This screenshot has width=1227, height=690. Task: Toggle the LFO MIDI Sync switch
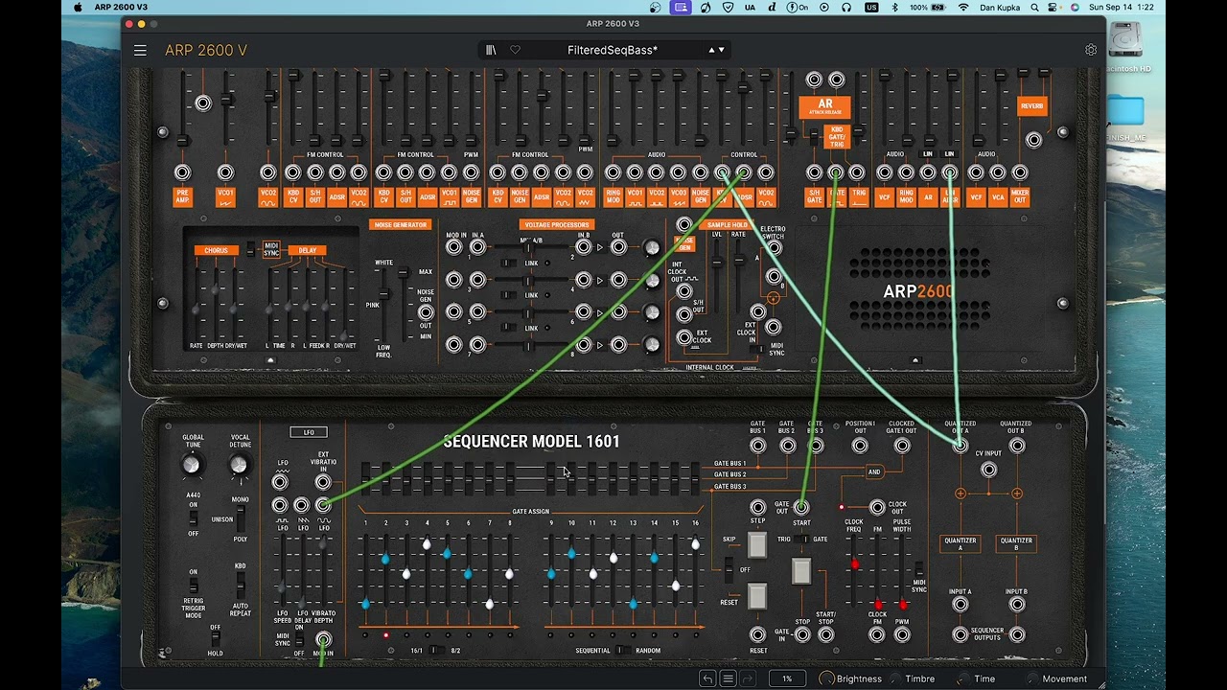(x=299, y=638)
